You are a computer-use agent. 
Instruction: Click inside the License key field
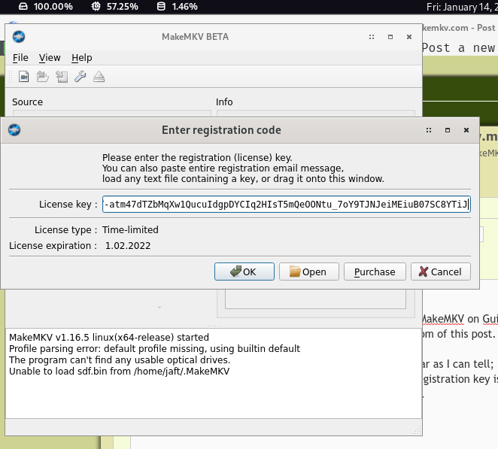pos(286,205)
